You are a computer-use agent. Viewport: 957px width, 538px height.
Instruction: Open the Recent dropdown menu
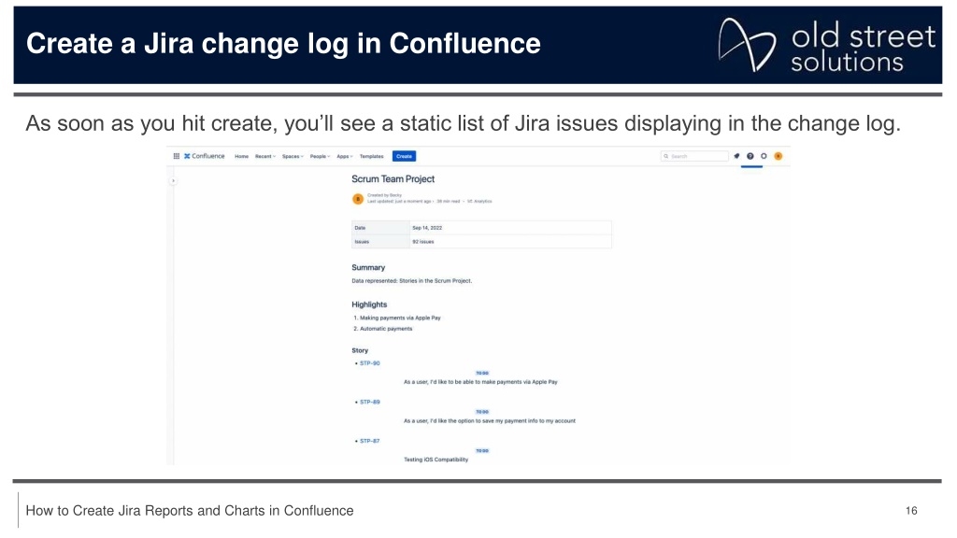tap(265, 156)
